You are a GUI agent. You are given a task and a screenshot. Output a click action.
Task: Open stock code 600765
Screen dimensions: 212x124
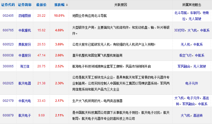(8, 30)
